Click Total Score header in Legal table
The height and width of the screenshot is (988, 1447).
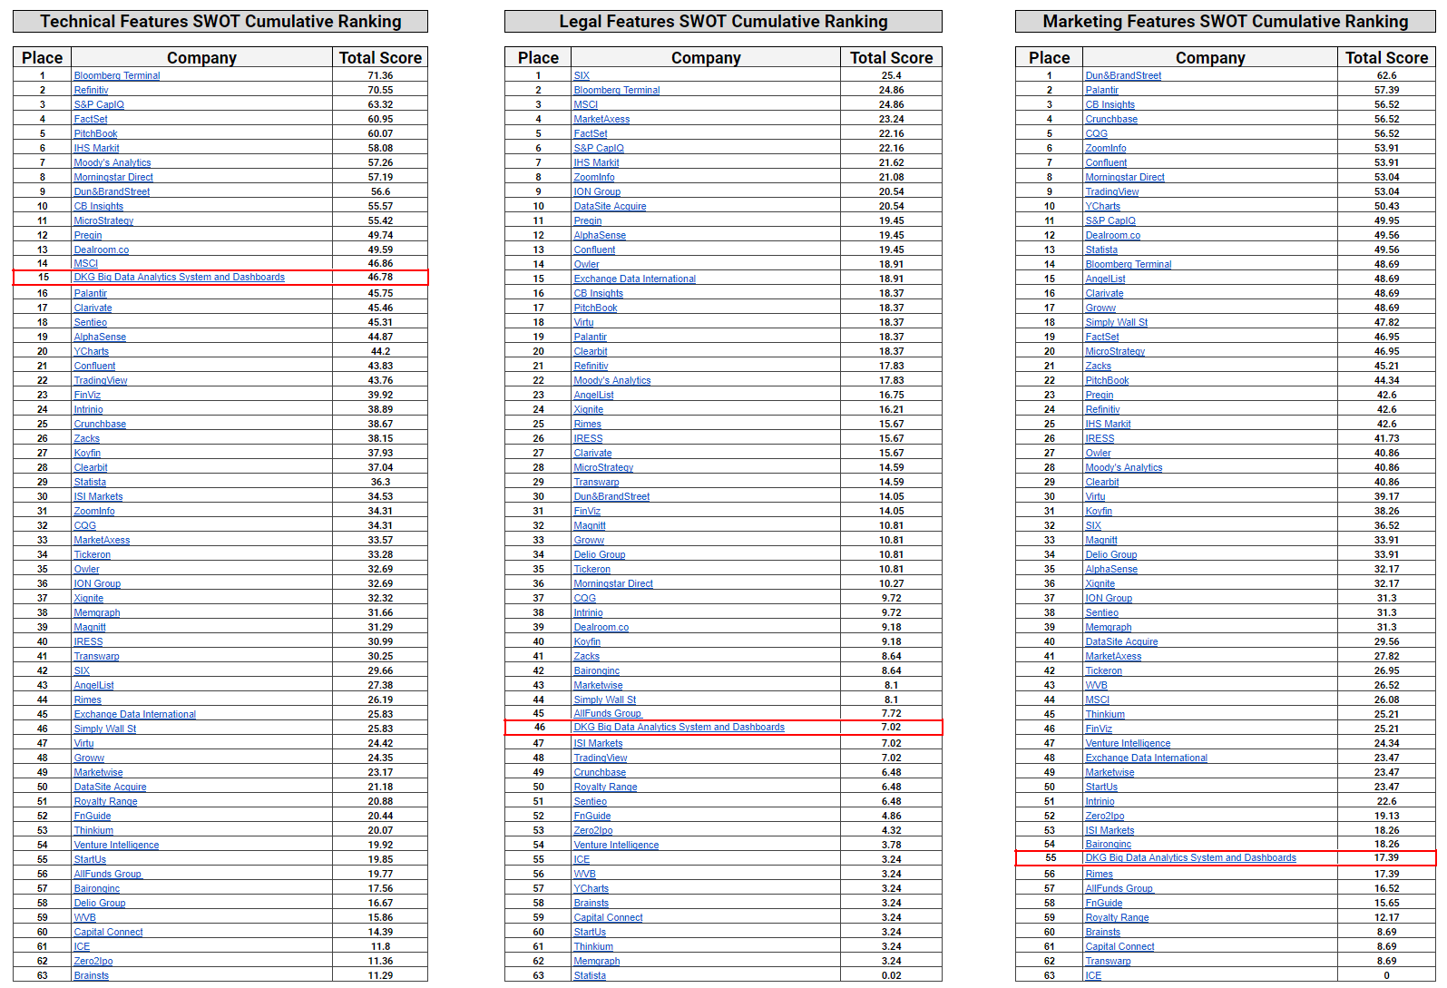coord(891,58)
